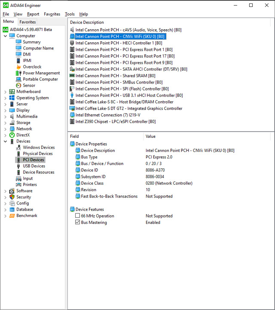
Task: Click the Windows Devices icon
Action: coord(18,148)
